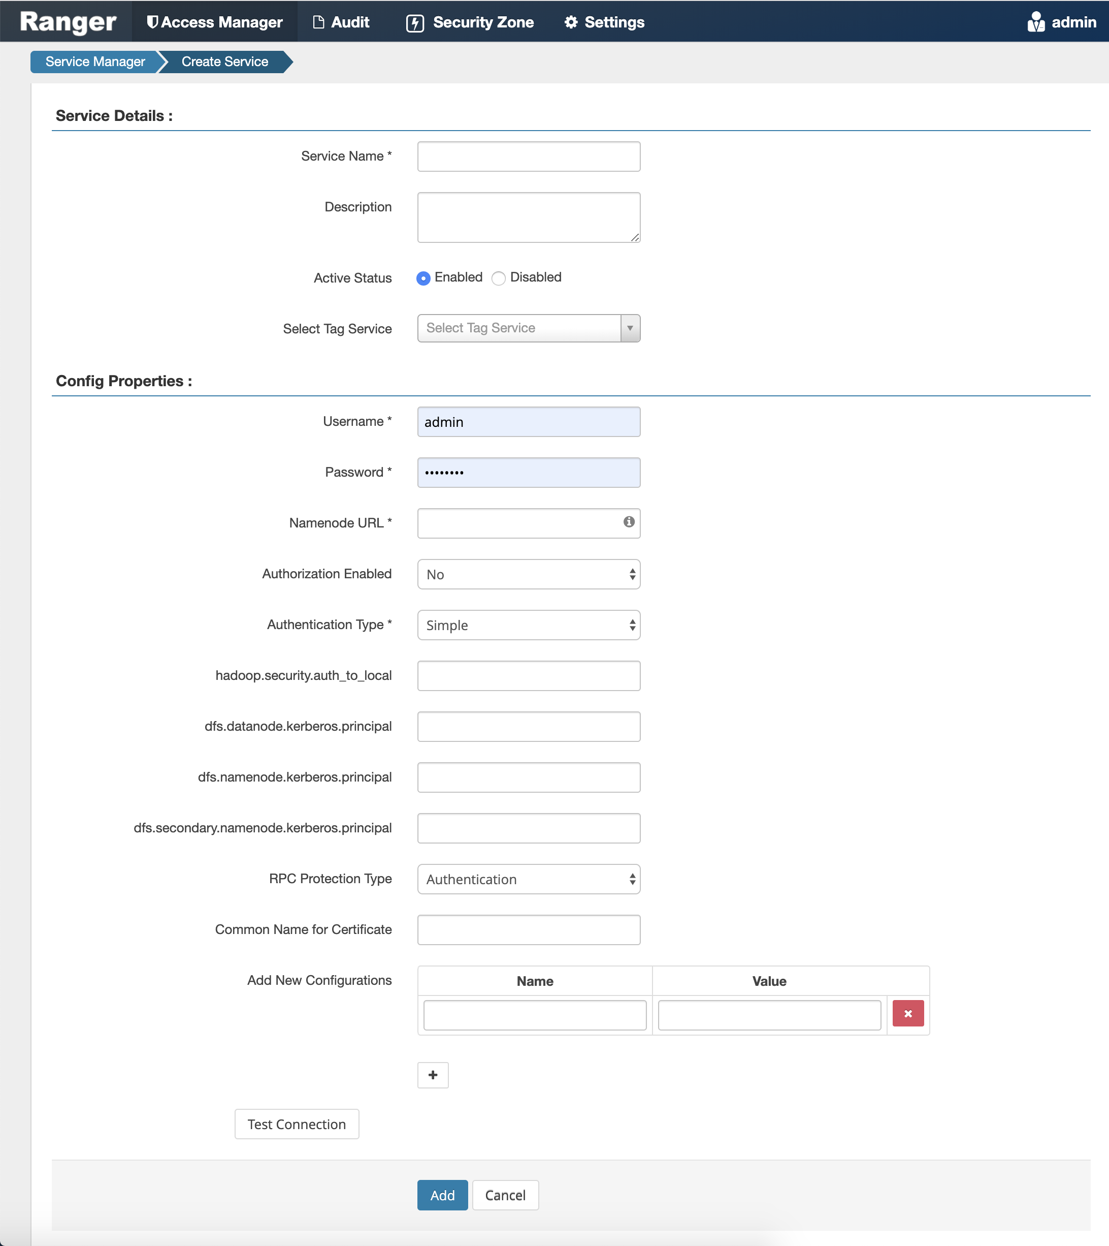Open the RPC Protection Type dropdown
The height and width of the screenshot is (1246, 1109).
click(x=528, y=879)
